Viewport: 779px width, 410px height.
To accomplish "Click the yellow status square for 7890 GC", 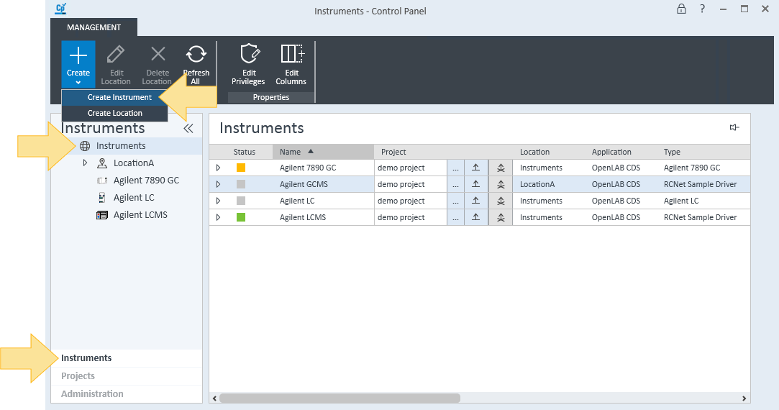I will [x=241, y=168].
